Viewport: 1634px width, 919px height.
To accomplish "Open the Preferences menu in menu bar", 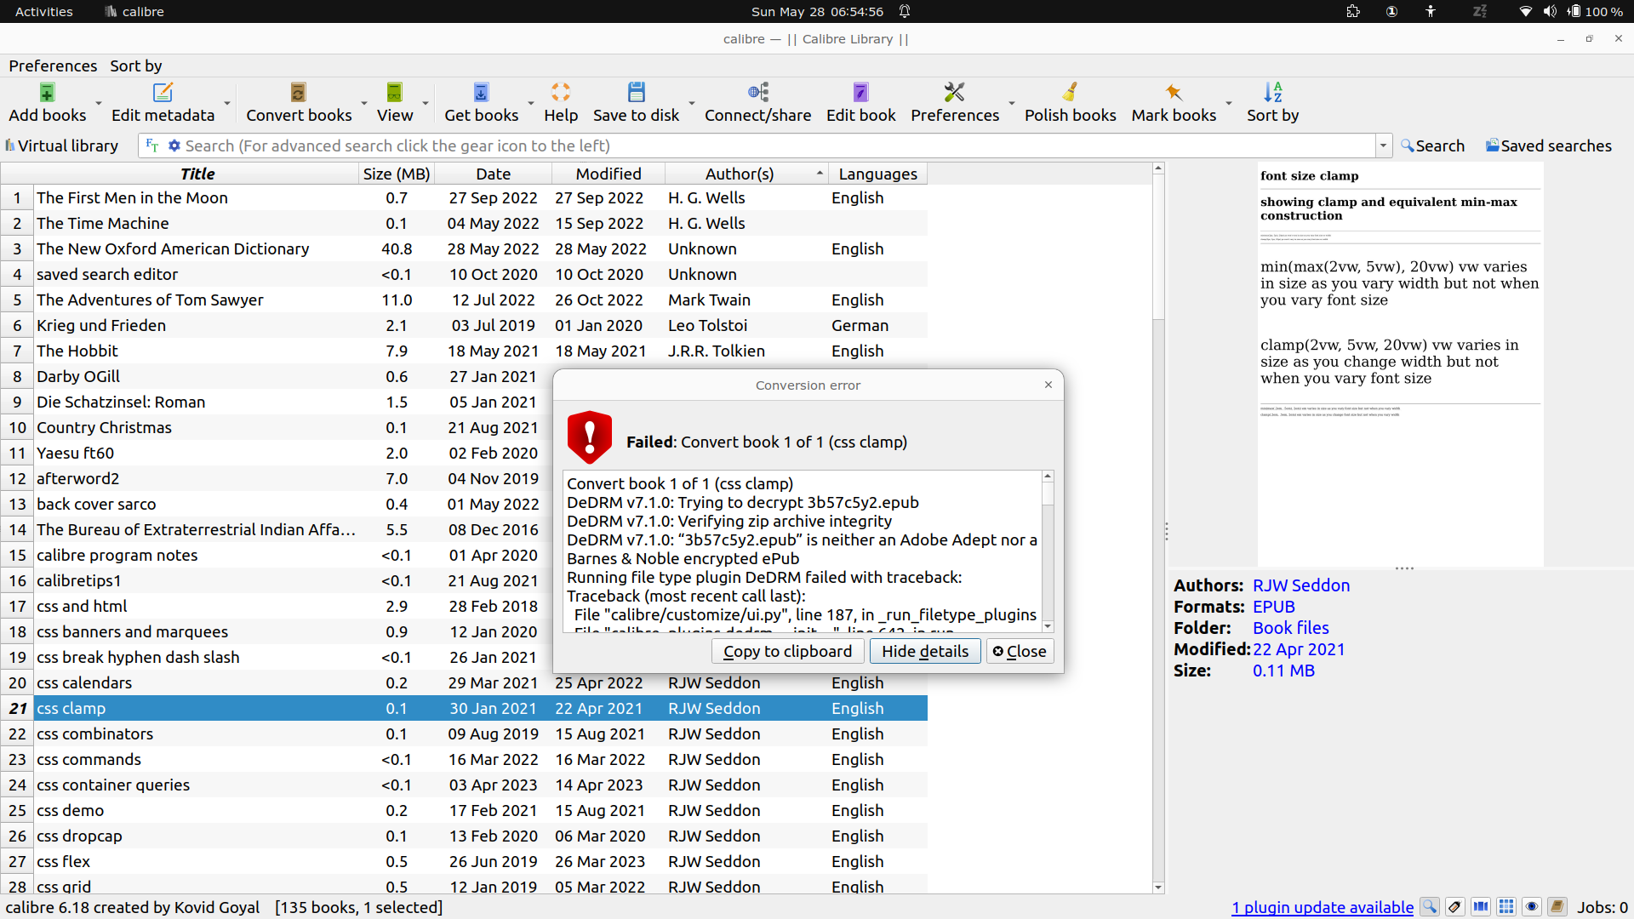I will click(53, 66).
